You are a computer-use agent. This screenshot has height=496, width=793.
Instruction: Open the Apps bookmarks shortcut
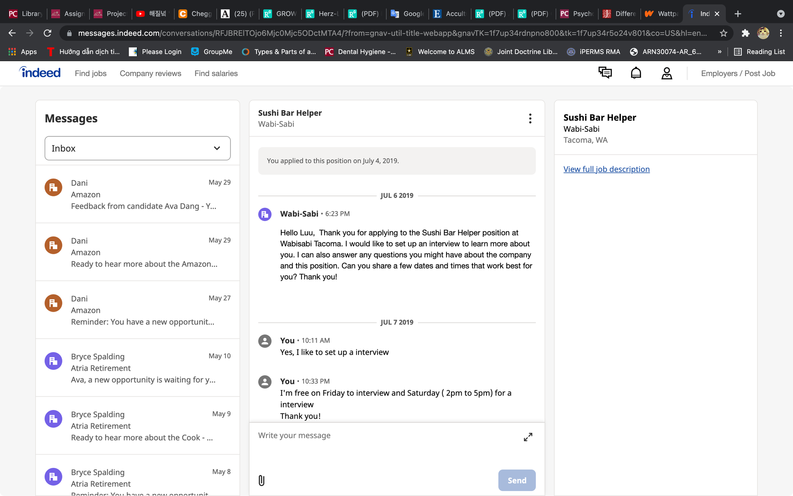point(23,52)
